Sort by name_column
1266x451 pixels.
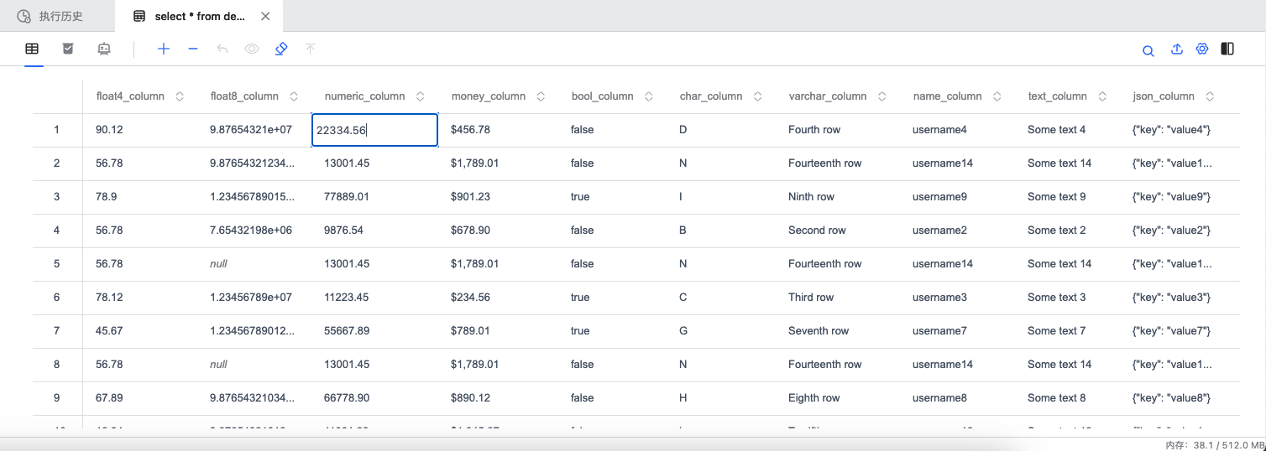point(997,96)
